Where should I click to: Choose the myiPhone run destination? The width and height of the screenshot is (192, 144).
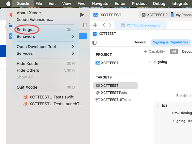181,15
